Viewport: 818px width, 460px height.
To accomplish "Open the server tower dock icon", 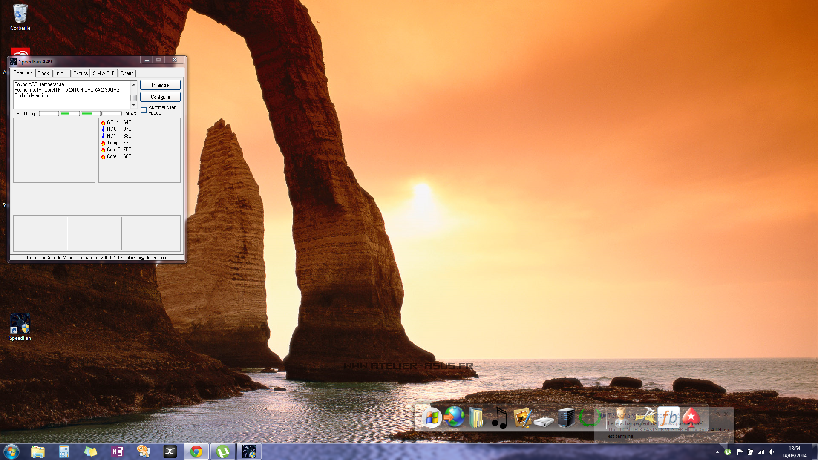I will point(566,417).
